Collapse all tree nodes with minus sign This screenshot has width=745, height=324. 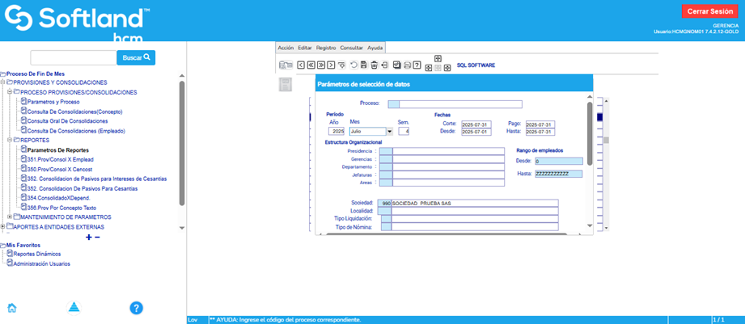pyautogui.click(x=97, y=238)
